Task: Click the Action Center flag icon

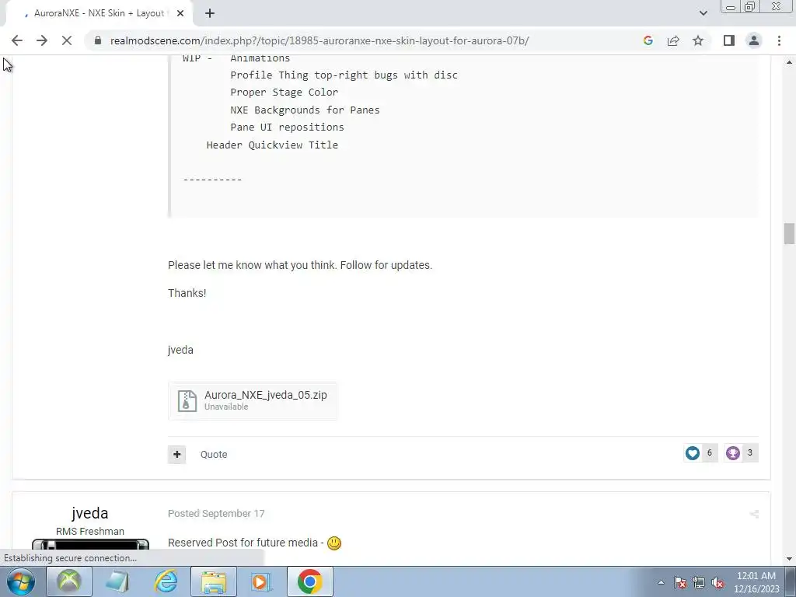Action: point(680,582)
